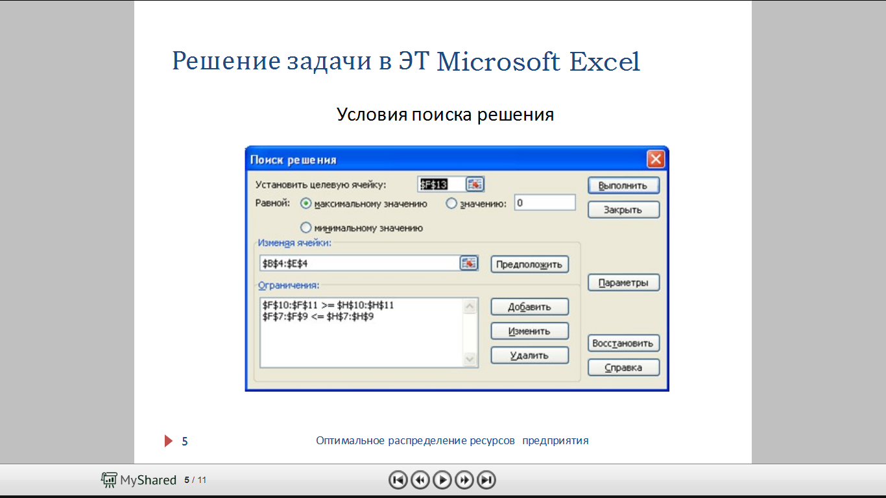Viewport: 886px width, 498px height.
Task: Click the Закрыть button
Action: tap(623, 210)
